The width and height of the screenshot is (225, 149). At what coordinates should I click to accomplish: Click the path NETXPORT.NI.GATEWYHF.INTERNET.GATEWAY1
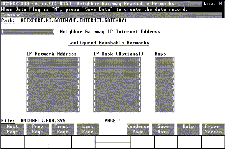pyautogui.click(x=74, y=20)
